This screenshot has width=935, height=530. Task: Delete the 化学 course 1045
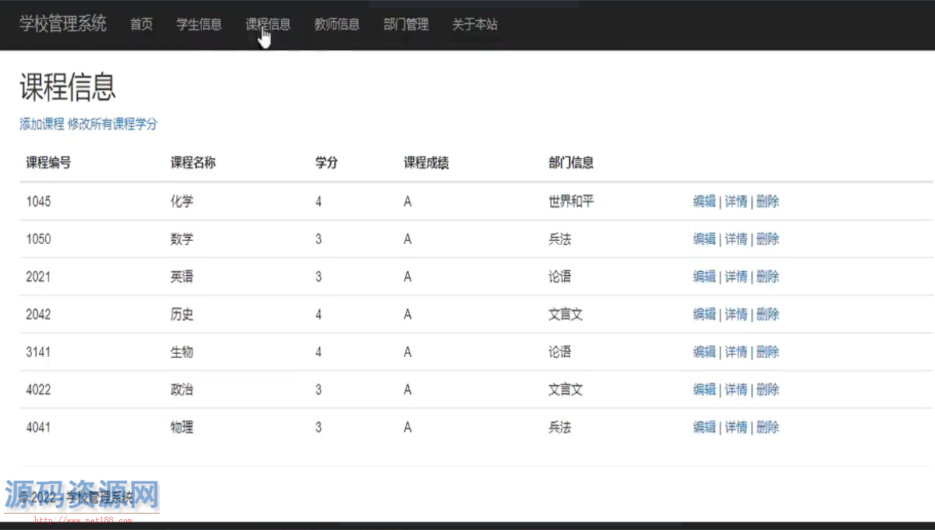[x=767, y=201]
